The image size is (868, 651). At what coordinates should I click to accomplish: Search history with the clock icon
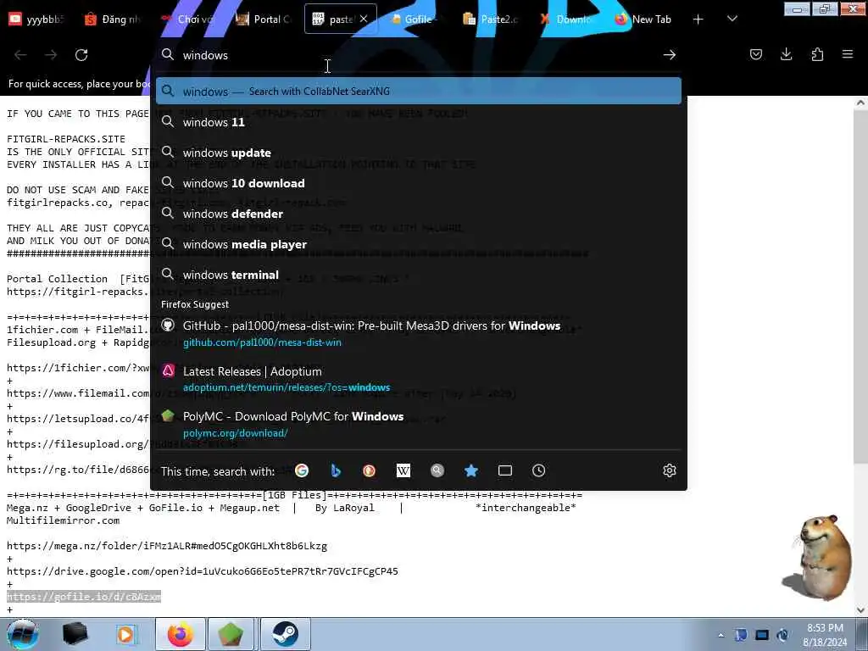[x=538, y=470]
